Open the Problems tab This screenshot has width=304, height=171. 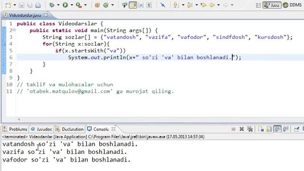coord(15,129)
